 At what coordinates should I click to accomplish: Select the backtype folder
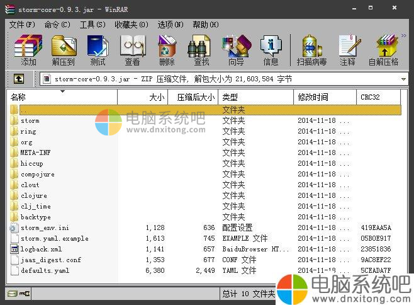tap(206, 217)
